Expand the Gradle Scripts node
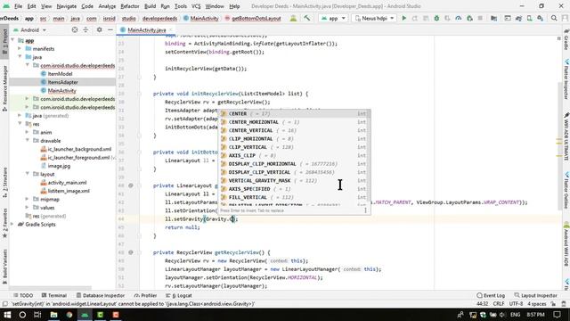Screen dimensions: 570x321 12,225
